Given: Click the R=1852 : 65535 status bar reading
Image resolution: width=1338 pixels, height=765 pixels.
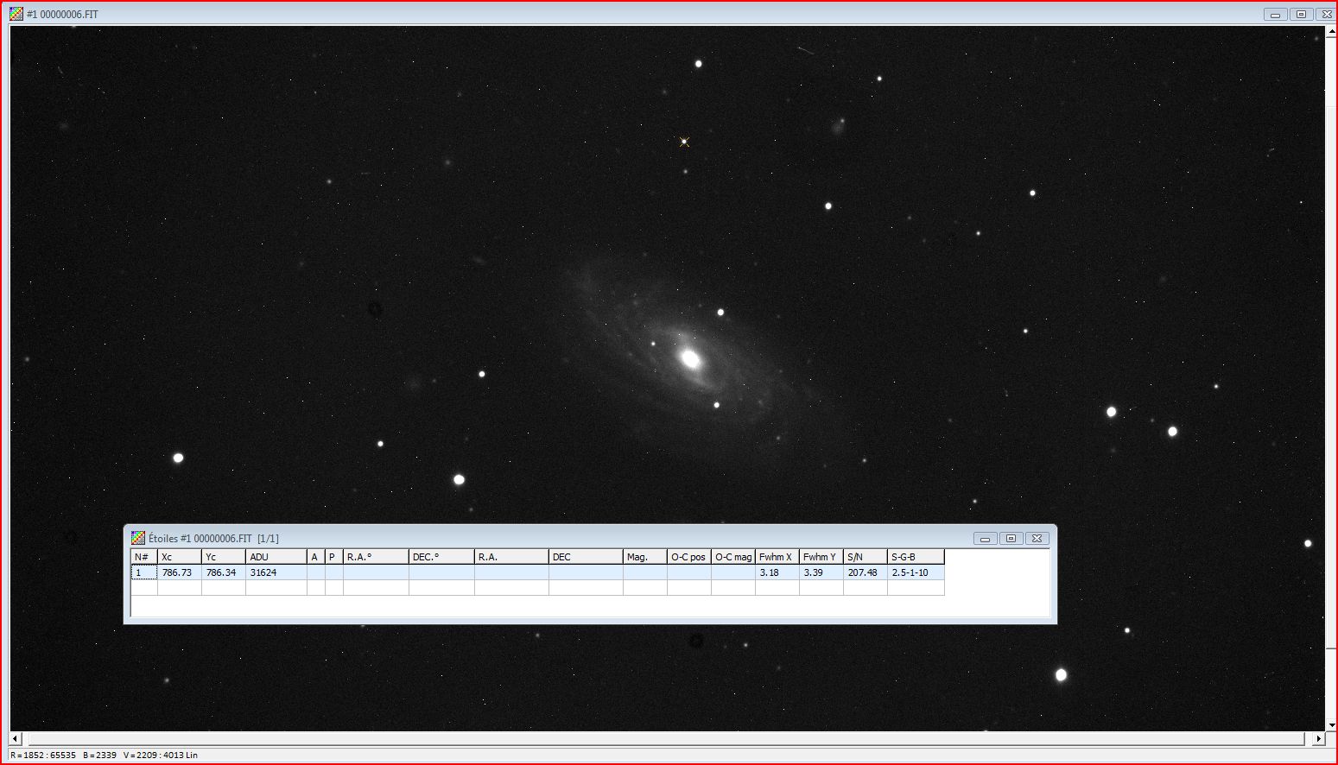Looking at the screenshot, I should (43, 755).
